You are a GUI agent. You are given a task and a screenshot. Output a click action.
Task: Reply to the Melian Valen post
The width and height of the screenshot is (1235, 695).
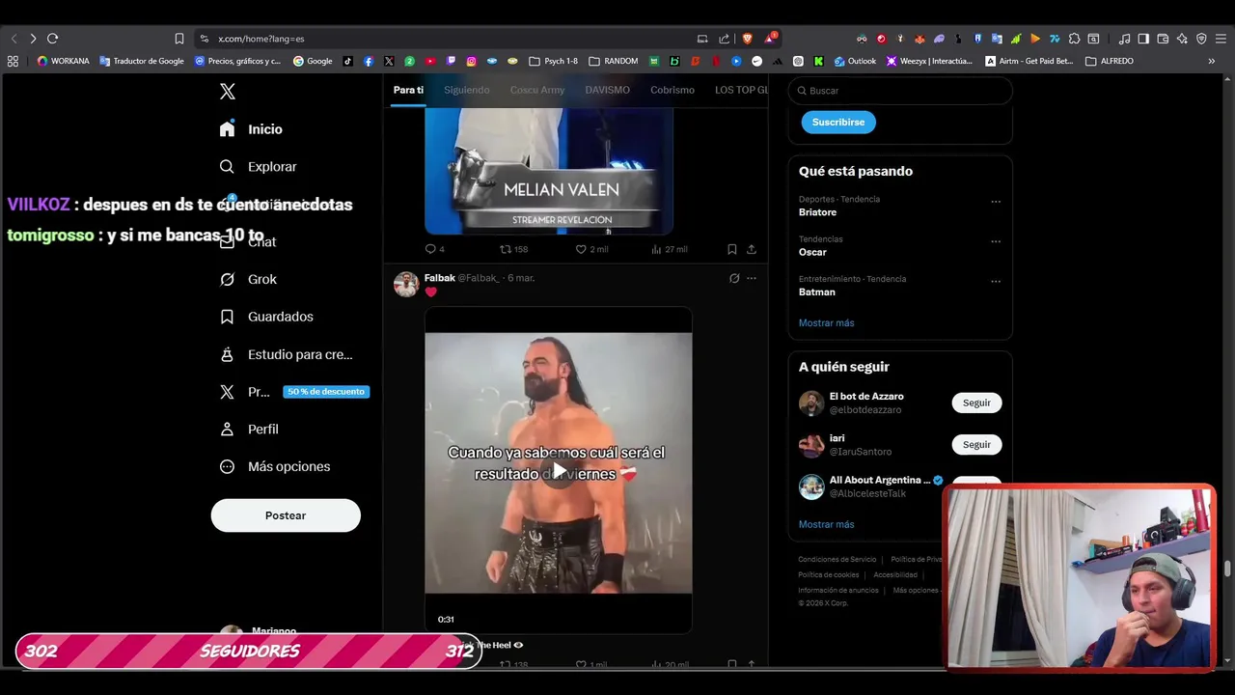tap(434, 249)
